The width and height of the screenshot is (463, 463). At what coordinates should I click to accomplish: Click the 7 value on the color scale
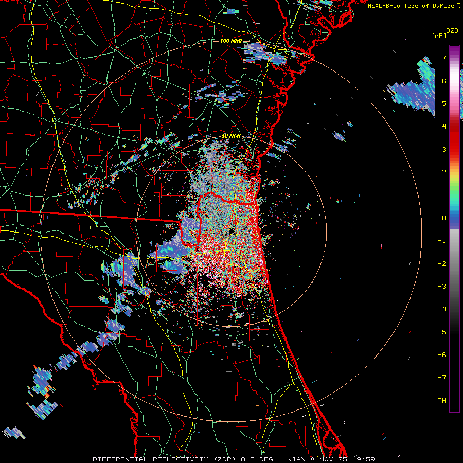444,58
